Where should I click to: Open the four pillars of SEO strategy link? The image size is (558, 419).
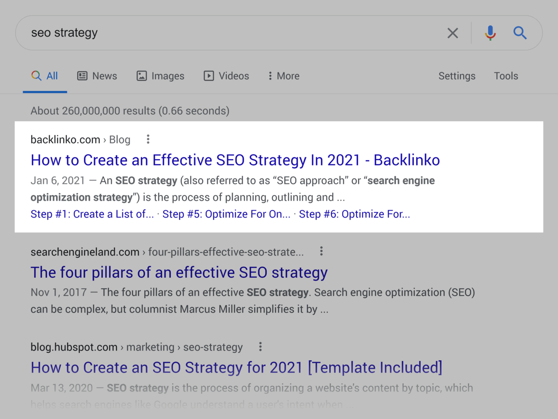pyautogui.click(x=179, y=272)
